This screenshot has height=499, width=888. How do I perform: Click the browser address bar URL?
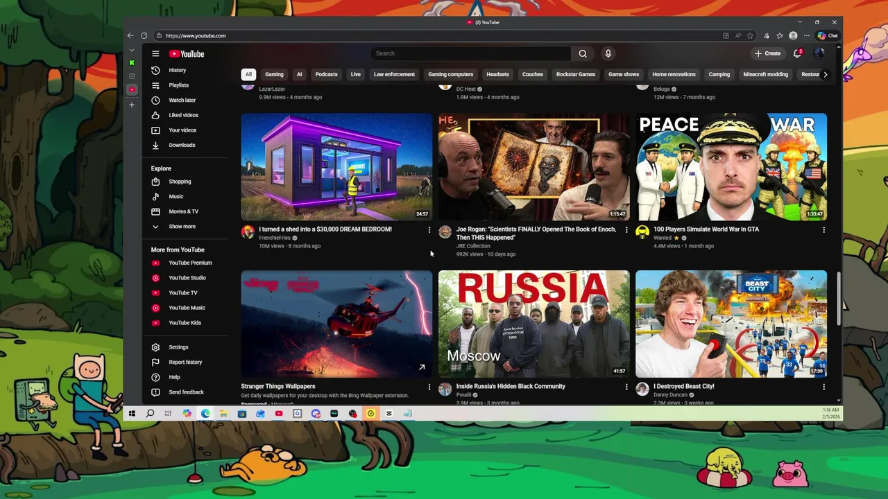pos(196,35)
